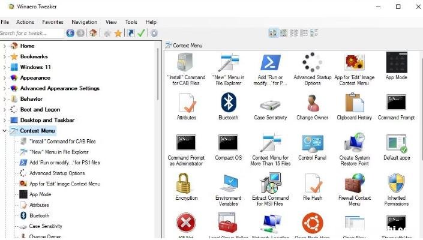The image size is (423, 240).
Task: Open the File menu
Action: 5,22
